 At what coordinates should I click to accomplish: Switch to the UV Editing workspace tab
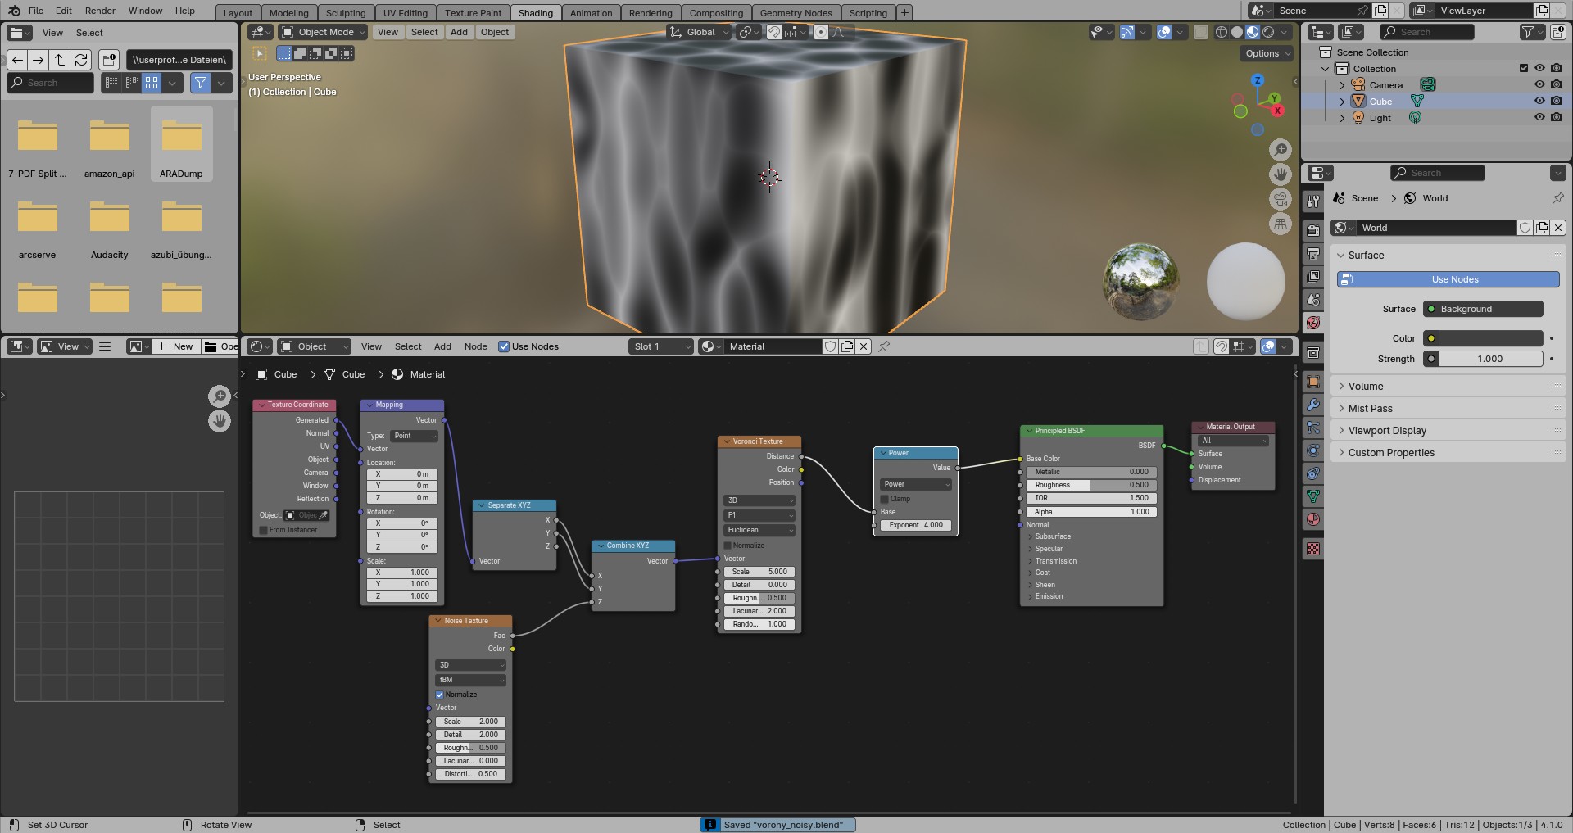point(406,13)
